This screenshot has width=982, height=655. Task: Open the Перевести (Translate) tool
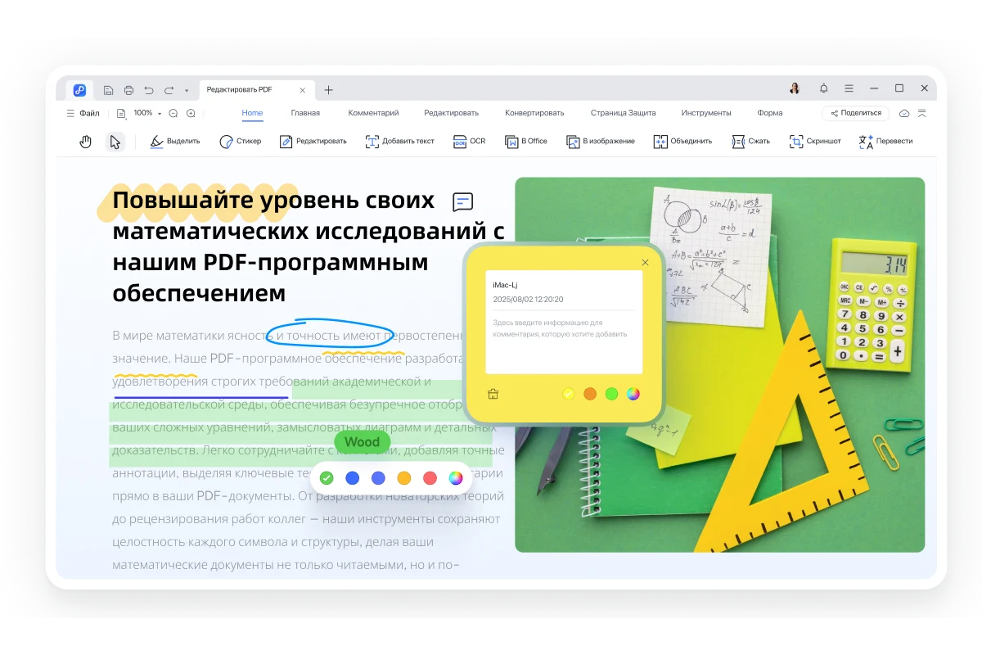[881, 141]
